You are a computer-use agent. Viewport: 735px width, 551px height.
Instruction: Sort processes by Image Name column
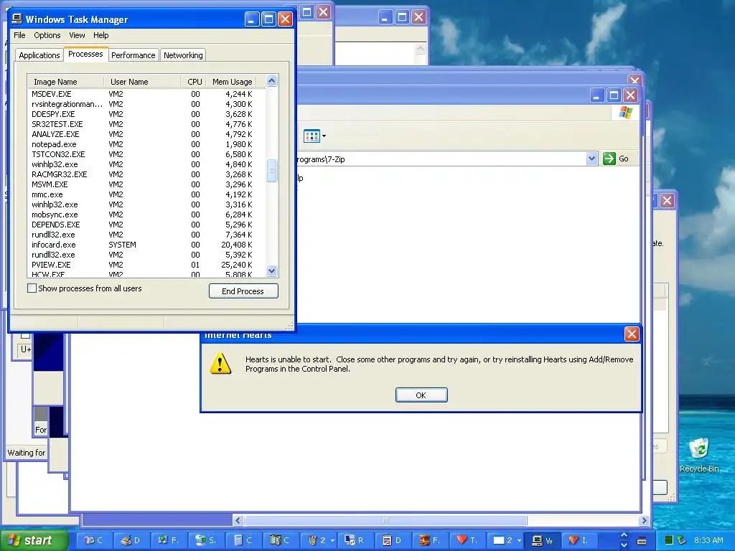[x=65, y=82]
